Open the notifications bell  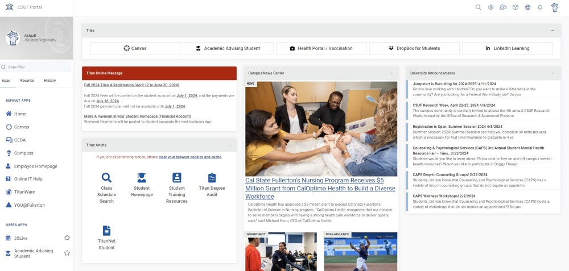click(540, 7)
